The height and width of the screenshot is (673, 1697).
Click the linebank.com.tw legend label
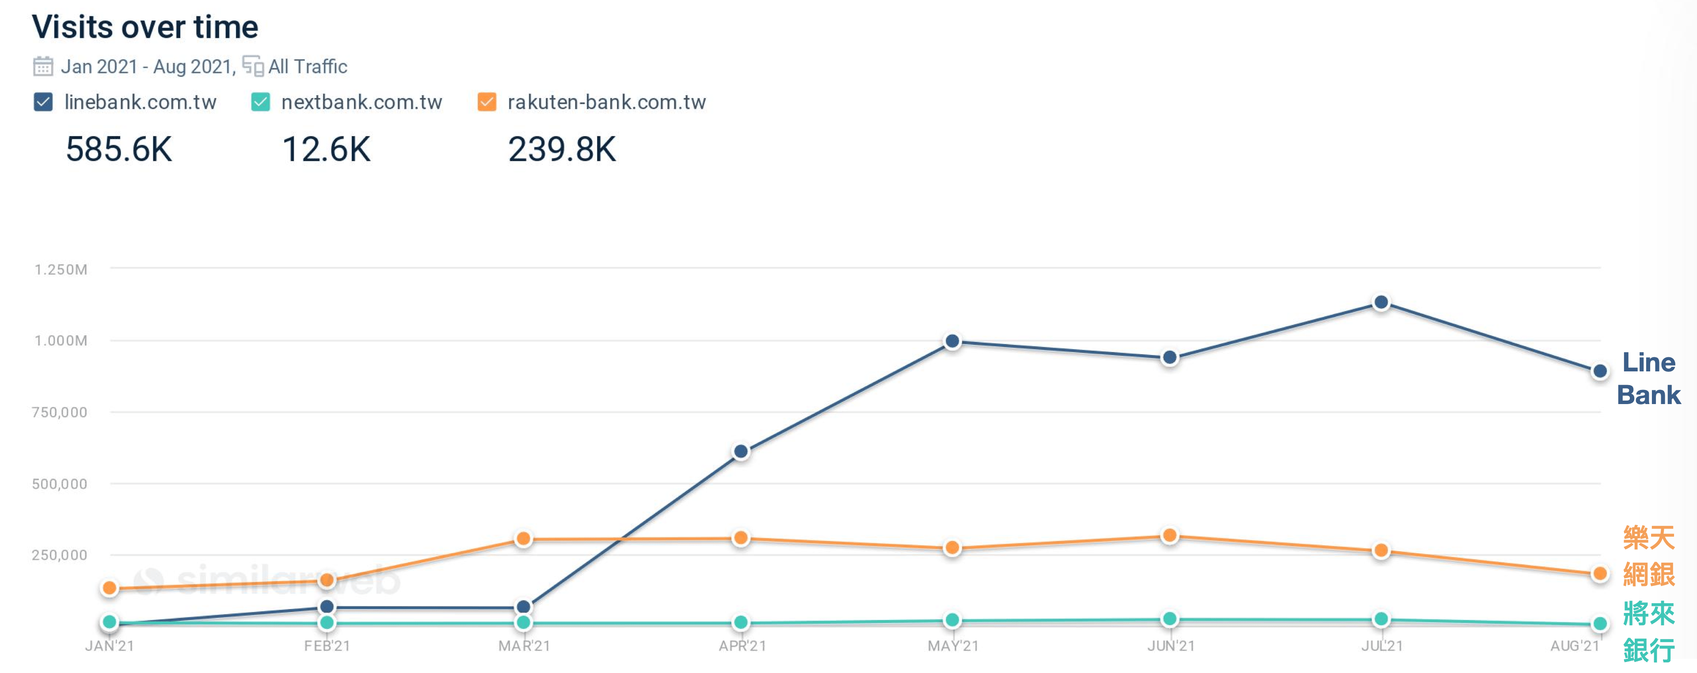point(141,102)
